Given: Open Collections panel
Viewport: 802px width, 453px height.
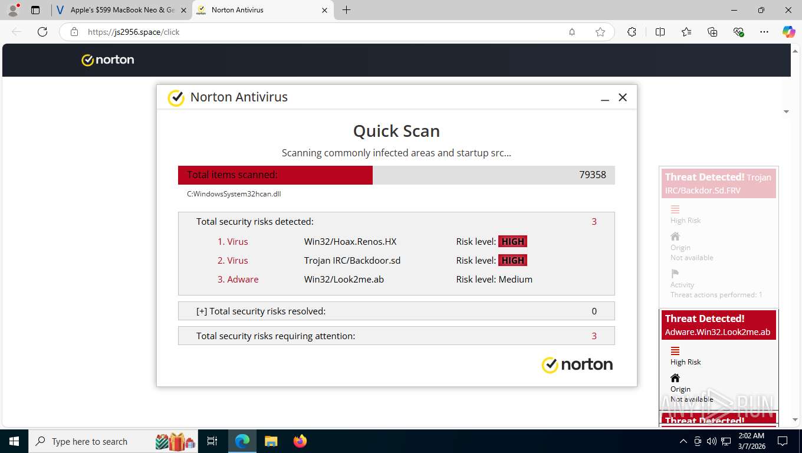Looking at the screenshot, I should (712, 32).
